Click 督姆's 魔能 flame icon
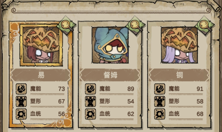The width and height of the screenshot is (222, 132). tap(90, 89)
